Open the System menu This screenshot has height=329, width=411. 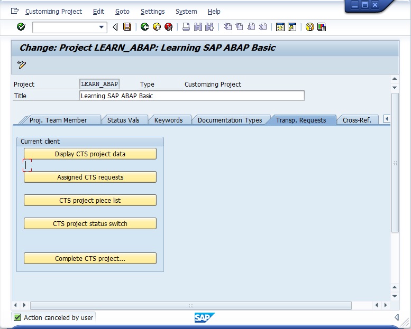click(186, 12)
